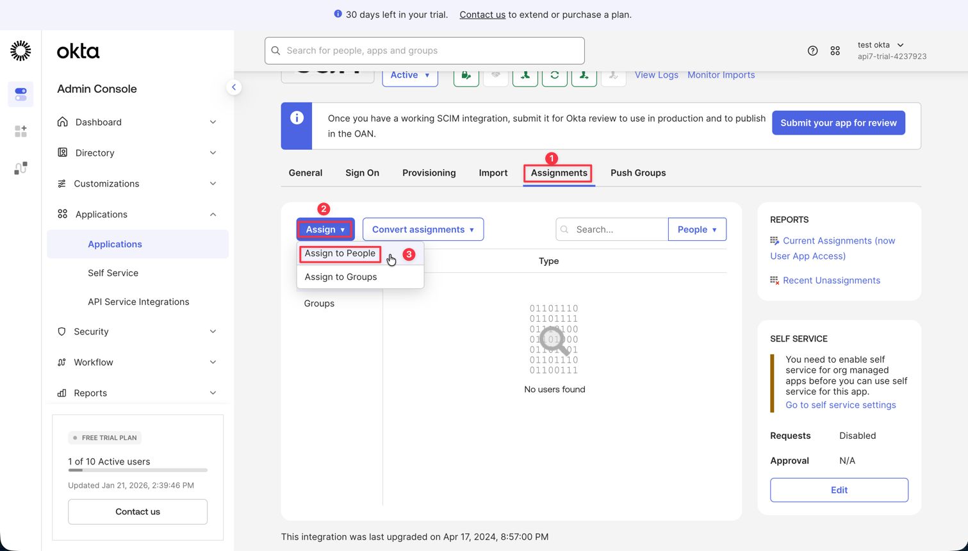Click the Okta sunburst logo icon
The image size is (968, 551).
pyautogui.click(x=21, y=51)
